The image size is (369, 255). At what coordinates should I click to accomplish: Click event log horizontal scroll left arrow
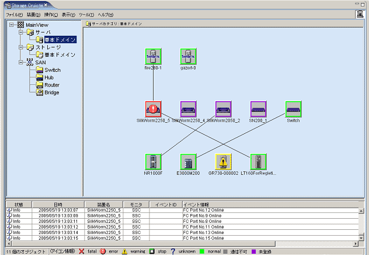click(x=9, y=244)
